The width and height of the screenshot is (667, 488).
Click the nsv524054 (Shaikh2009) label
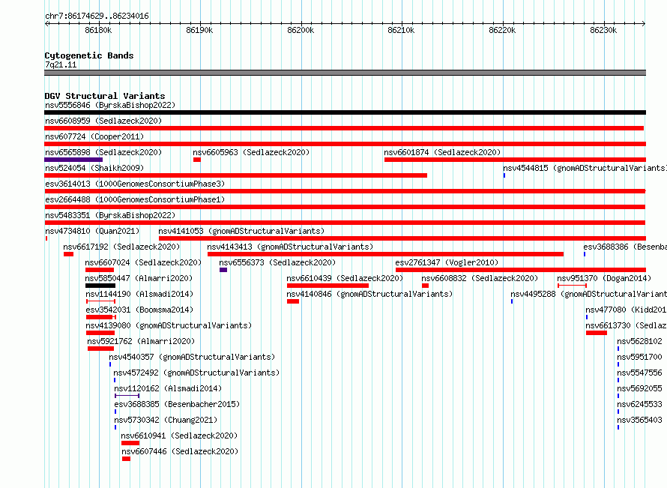click(x=94, y=168)
